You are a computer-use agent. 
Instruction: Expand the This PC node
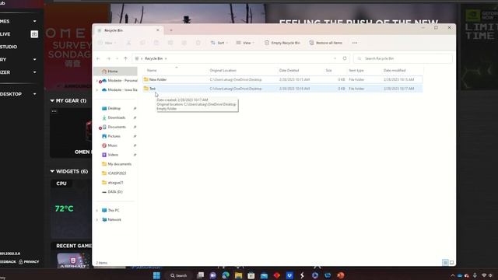(x=96, y=211)
